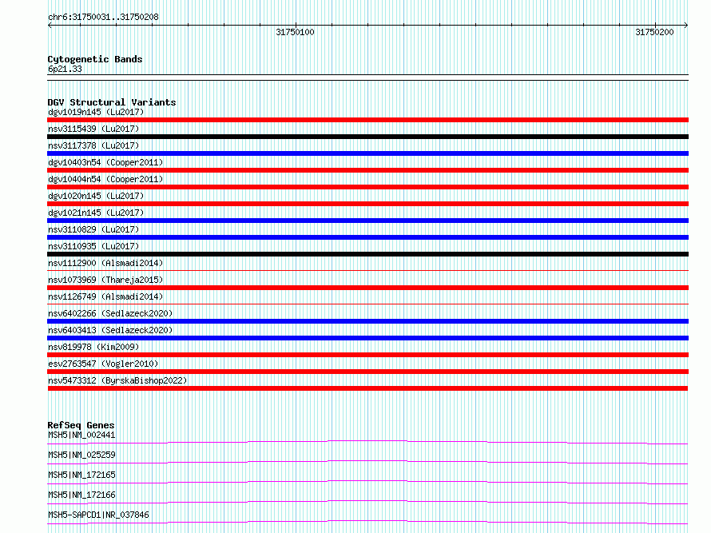The image size is (711, 533).
Task: Select the Cytogenetic Bands track title
Action: click(x=95, y=59)
